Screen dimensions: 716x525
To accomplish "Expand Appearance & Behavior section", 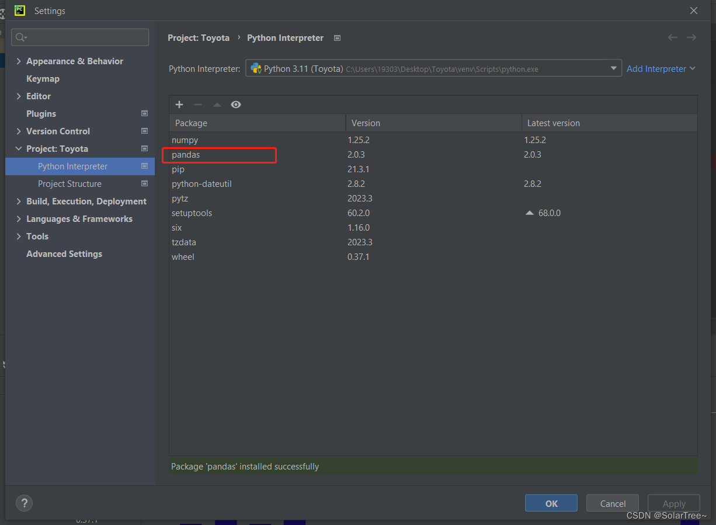I will pyautogui.click(x=19, y=61).
